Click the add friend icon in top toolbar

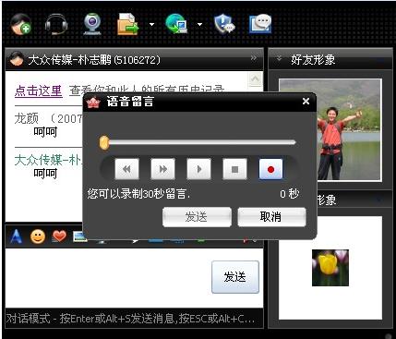pos(20,24)
